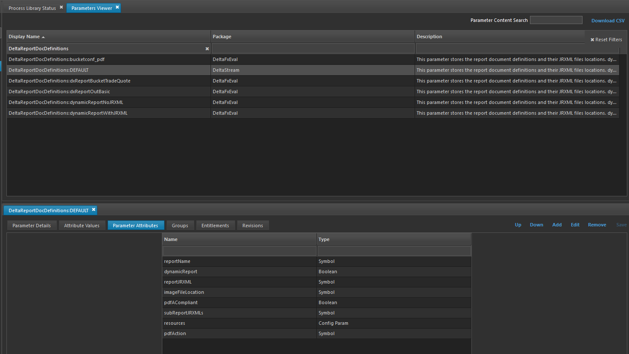Select the reportJRXML attribute row
The height and width of the screenshot is (354, 629).
[x=316, y=282]
